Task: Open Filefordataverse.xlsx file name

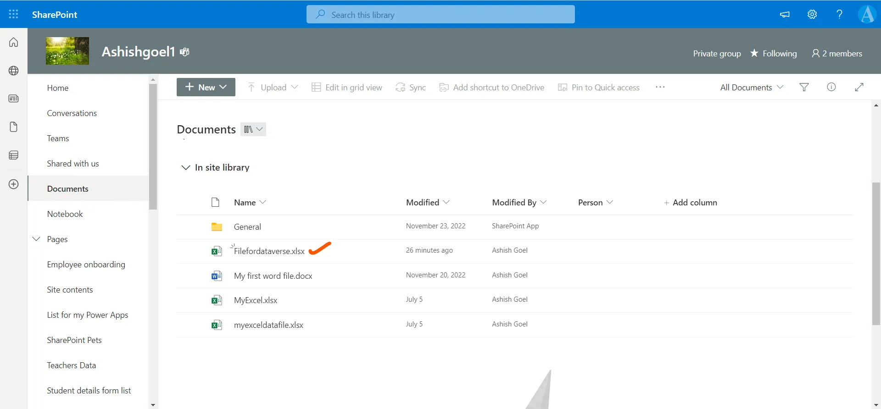Action: [x=269, y=251]
